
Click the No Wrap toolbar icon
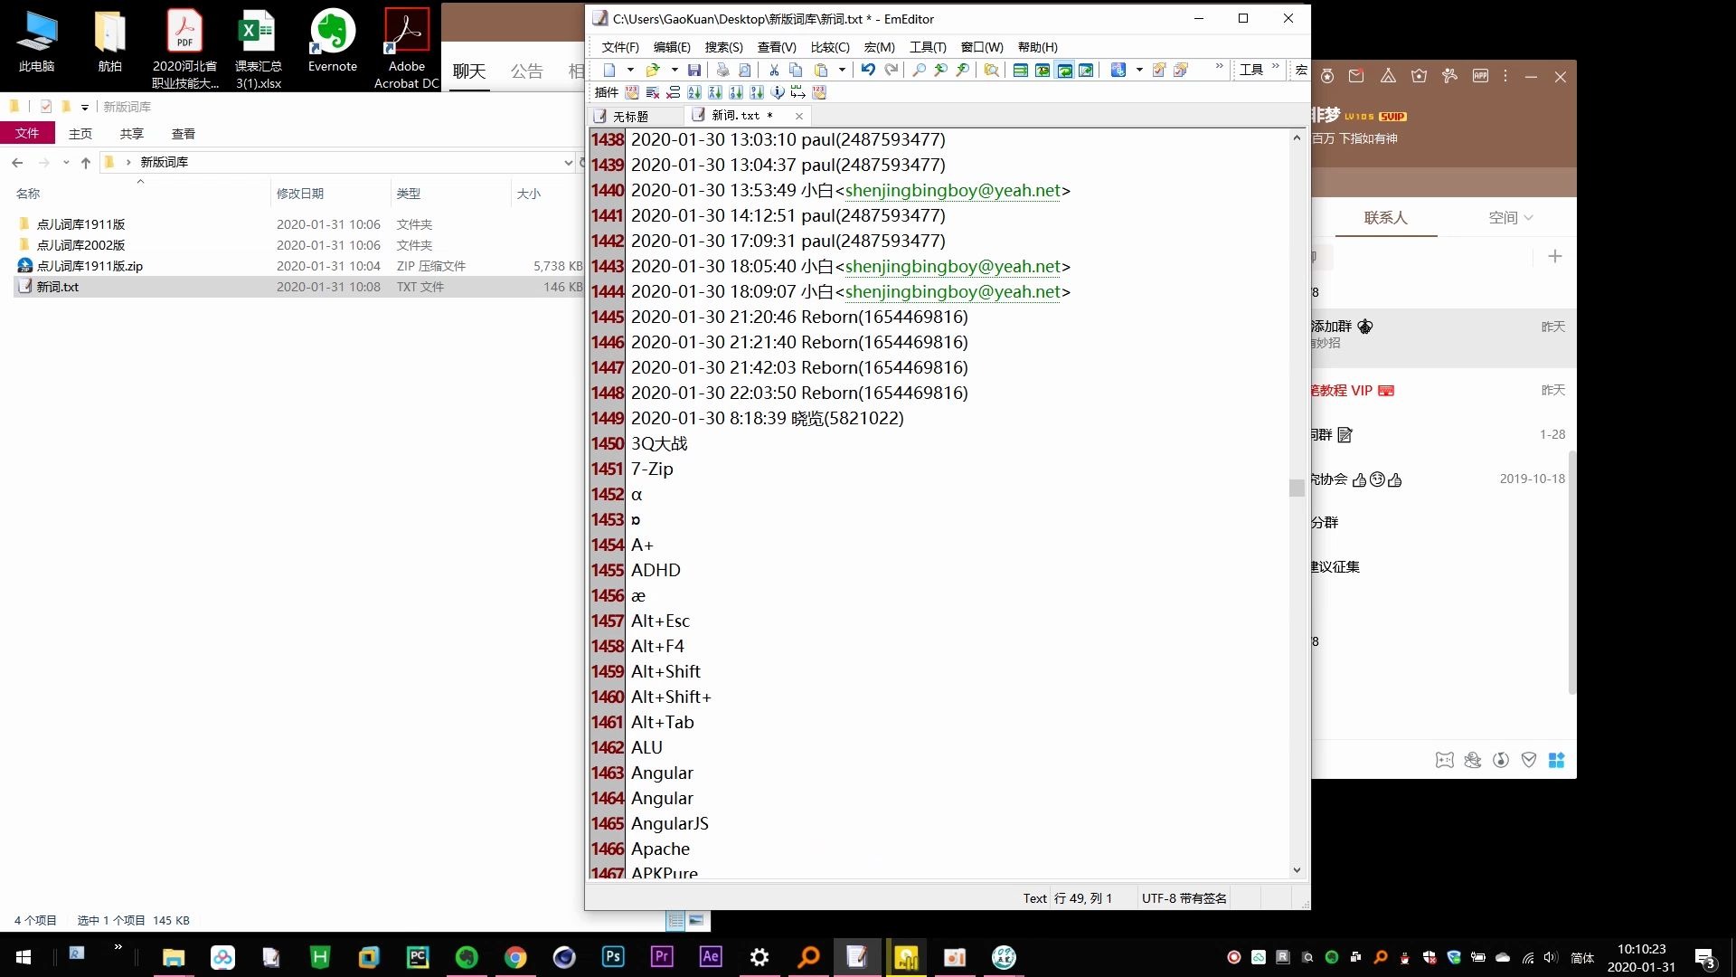(x=1021, y=70)
